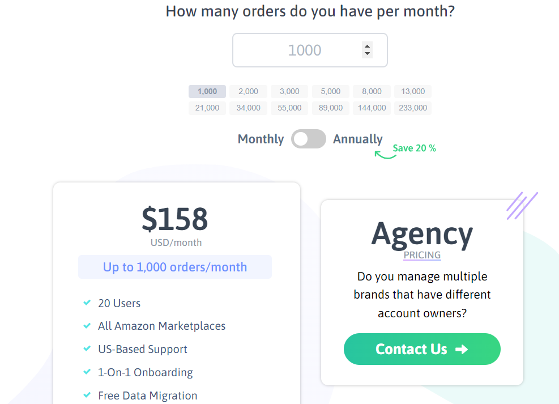
Task: Select the 1,000 orders preset
Action: pyautogui.click(x=207, y=91)
